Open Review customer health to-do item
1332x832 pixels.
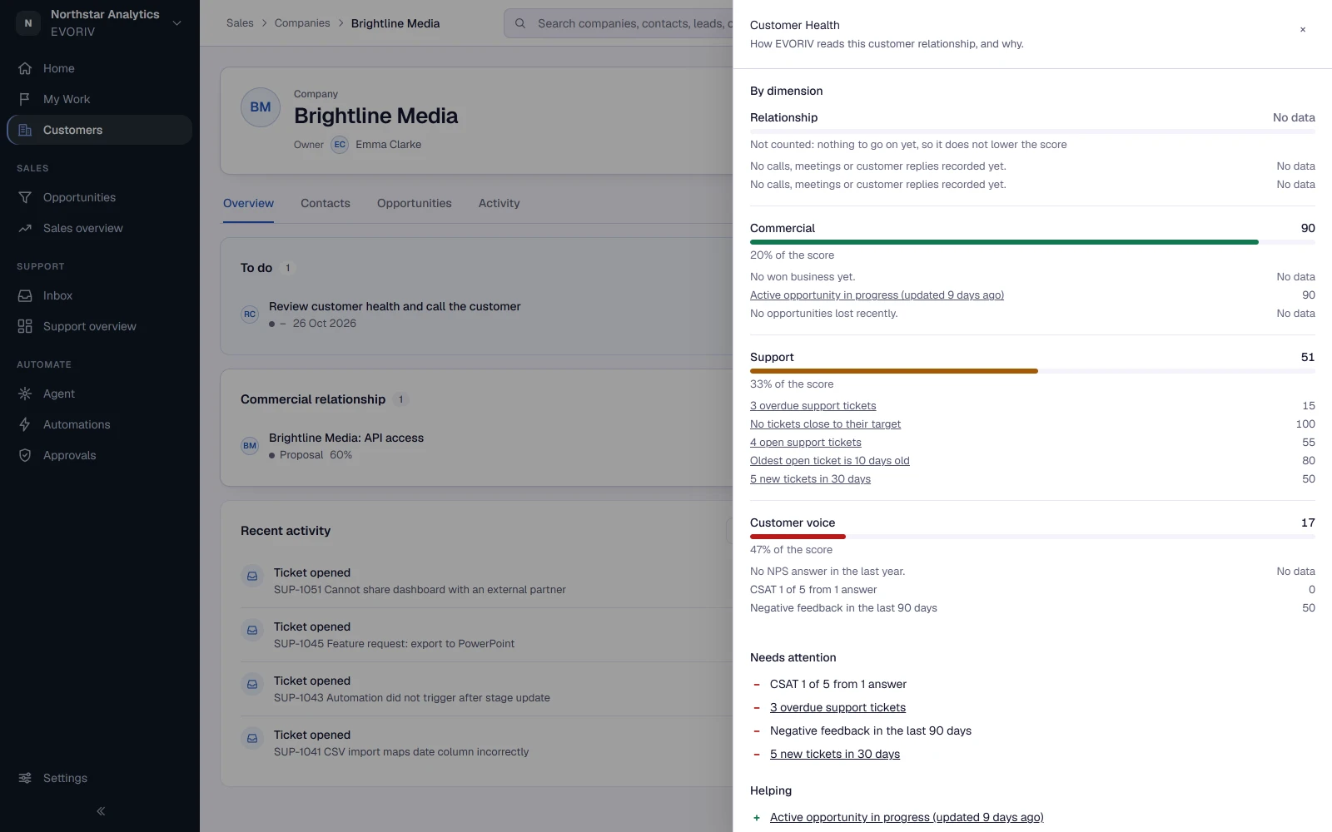395,306
